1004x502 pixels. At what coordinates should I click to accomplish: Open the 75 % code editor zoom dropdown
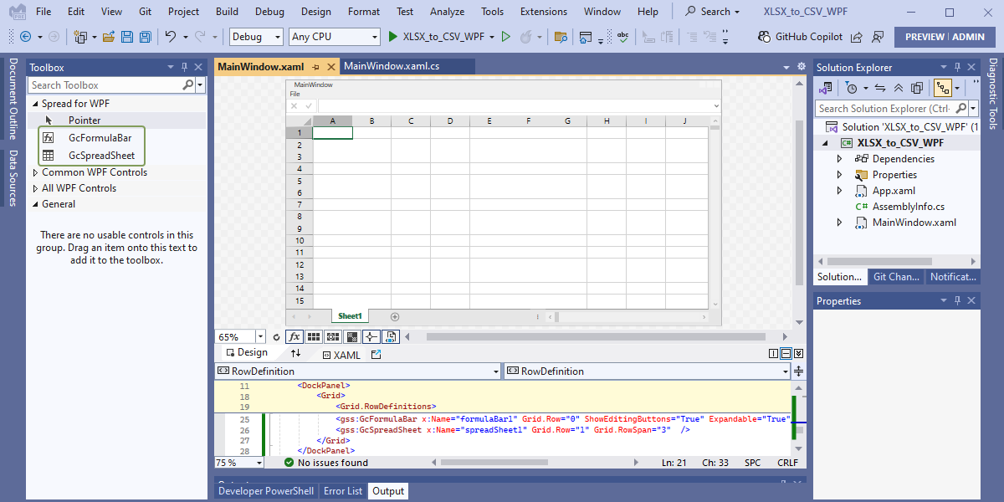pos(259,463)
